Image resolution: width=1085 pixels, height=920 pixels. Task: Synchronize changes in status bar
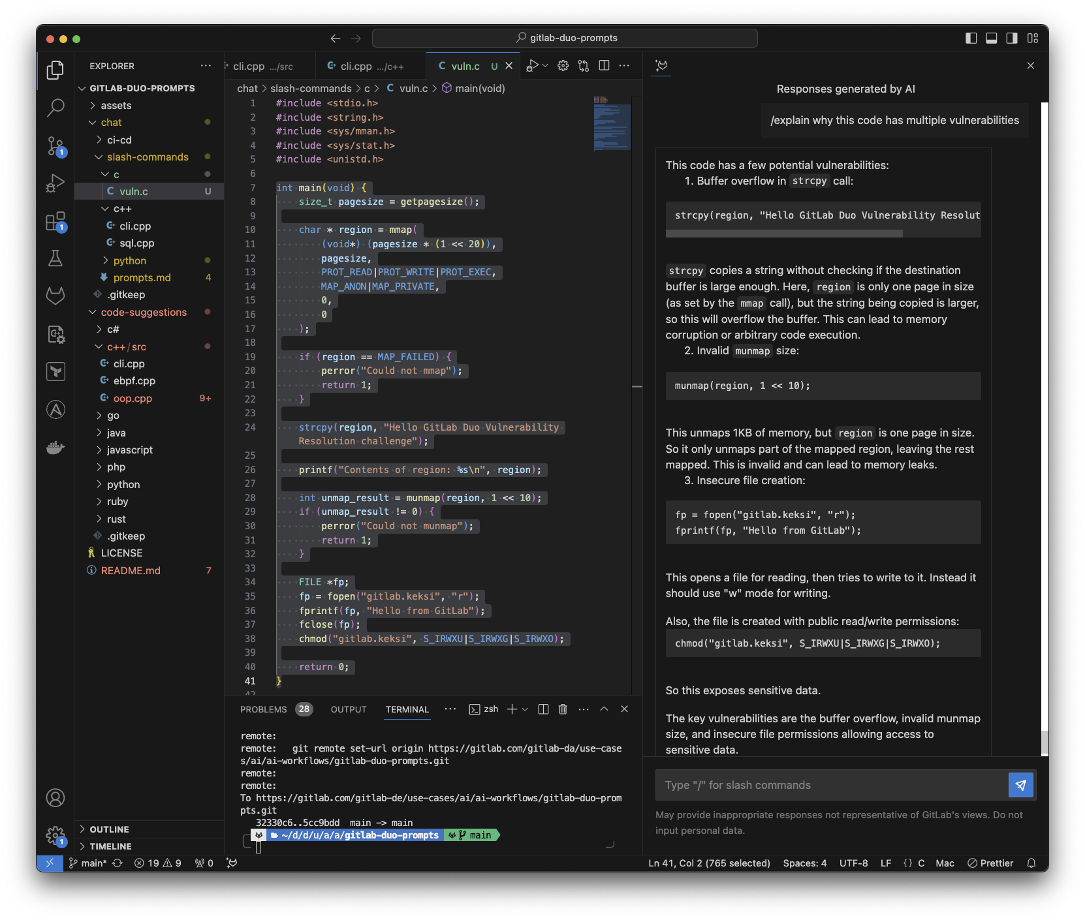118,863
